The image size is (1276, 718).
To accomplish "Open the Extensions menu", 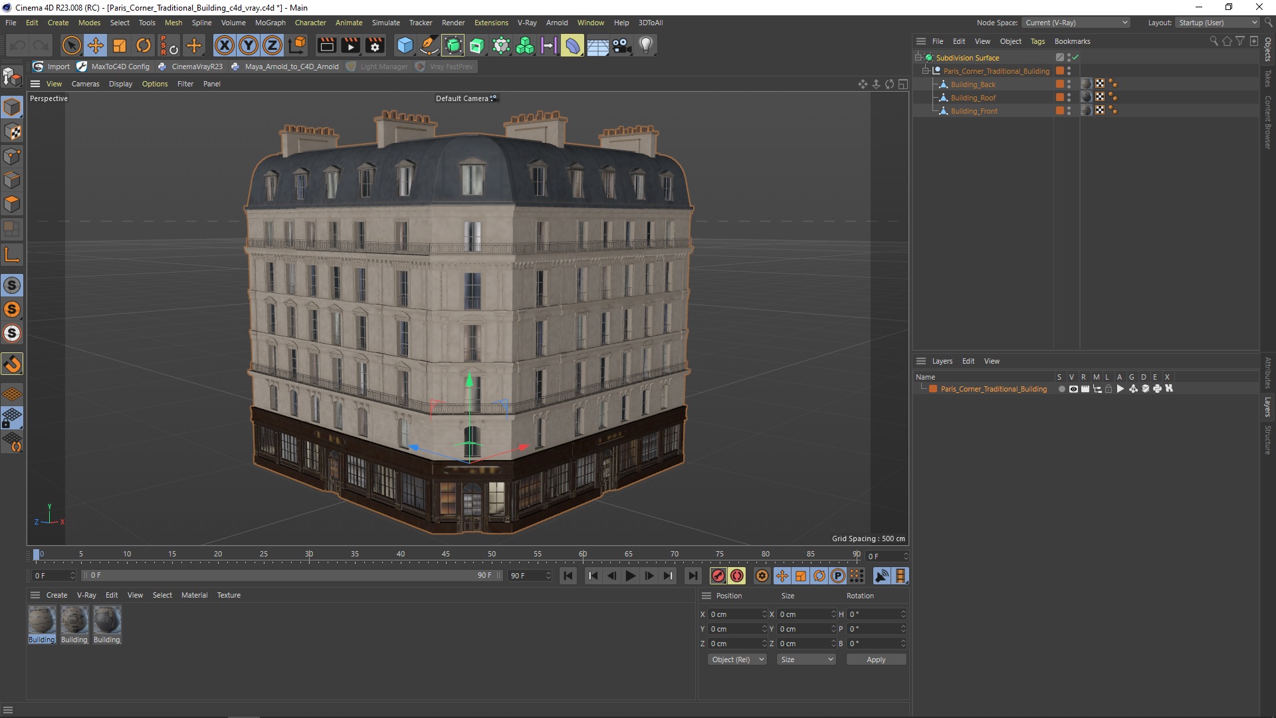I will [489, 22].
